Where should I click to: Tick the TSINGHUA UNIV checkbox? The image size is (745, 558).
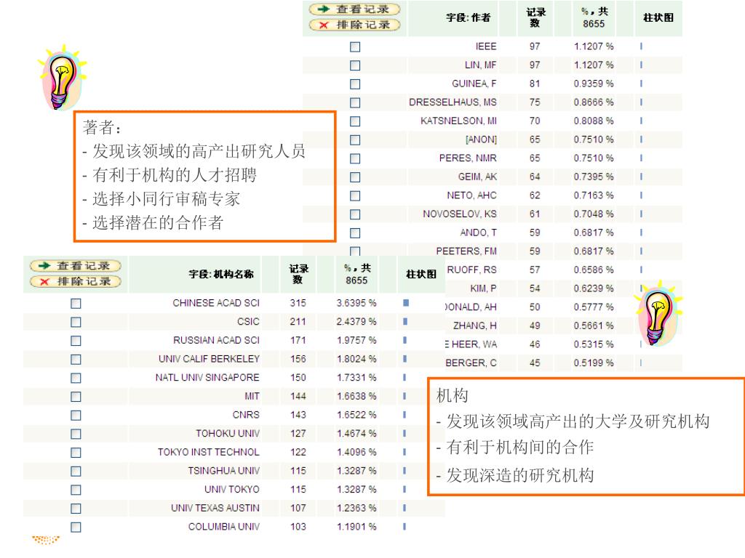pyautogui.click(x=76, y=471)
